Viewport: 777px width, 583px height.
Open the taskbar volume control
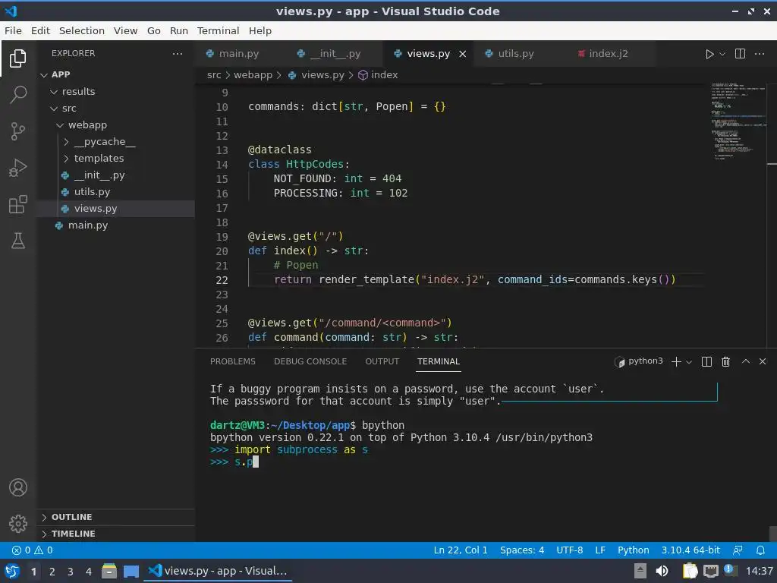(x=662, y=572)
